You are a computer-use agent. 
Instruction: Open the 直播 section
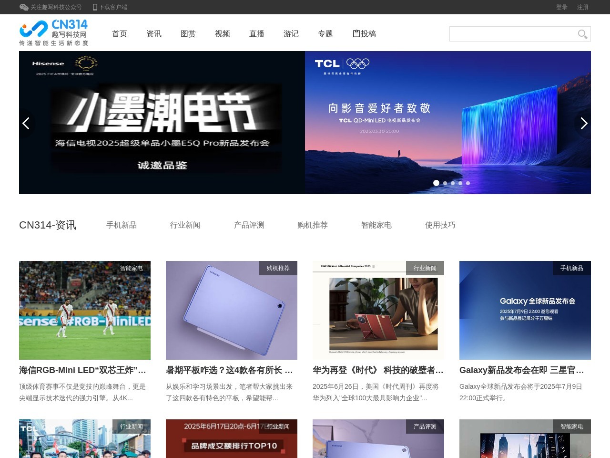(x=257, y=33)
